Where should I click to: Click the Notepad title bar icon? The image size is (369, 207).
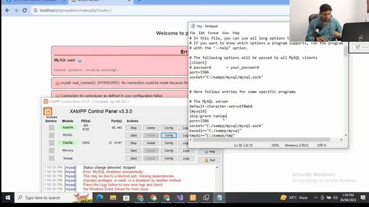pos(193,26)
